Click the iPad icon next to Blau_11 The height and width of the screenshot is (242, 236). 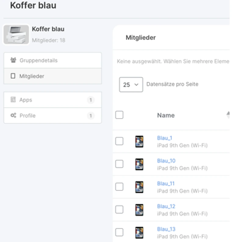[139, 187]
